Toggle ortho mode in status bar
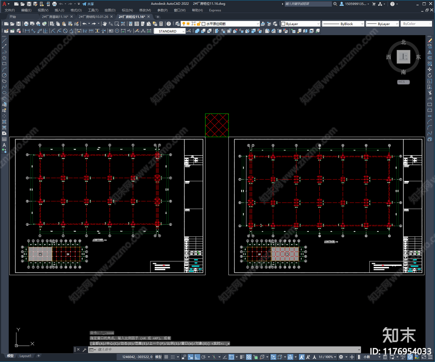This screenshot has width=435, height=362. tap(197, 357)
